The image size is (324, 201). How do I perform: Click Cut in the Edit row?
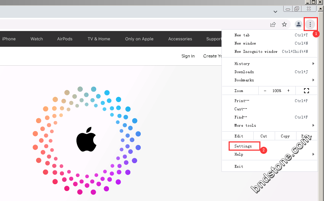264,136
